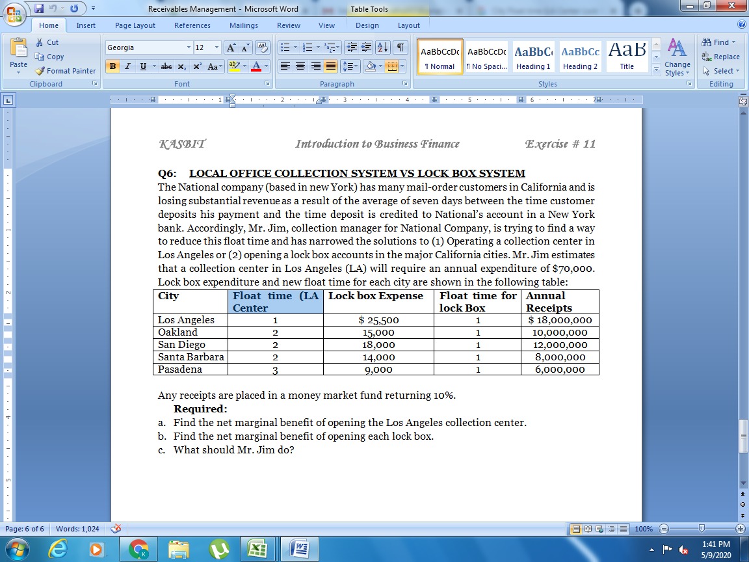Viewport: 749px width, 562px height.
Task: Click the zoom slider handle
Action: pyautogui.click(x=702, y=529)
